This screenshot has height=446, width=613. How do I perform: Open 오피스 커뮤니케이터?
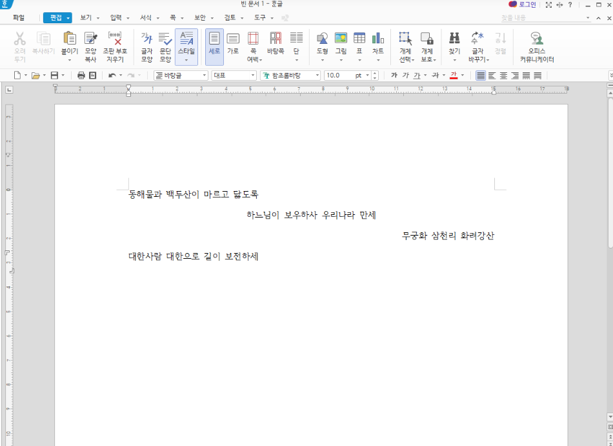(x=537, y=47)
